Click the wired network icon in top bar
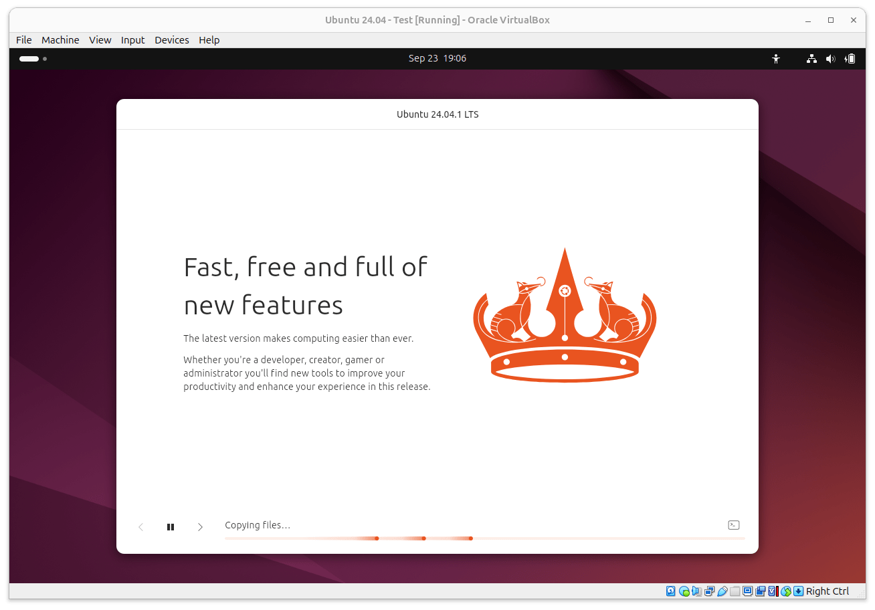Screen dimensions: 875x610 coord(811,59)
